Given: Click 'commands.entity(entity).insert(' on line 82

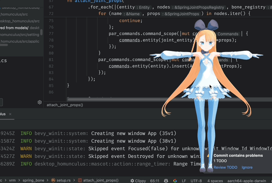Looking at the screenshot, I should pos(149,66).
